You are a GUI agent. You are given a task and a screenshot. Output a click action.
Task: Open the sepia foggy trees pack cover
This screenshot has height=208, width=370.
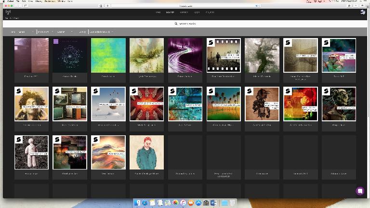pos(301,55)
